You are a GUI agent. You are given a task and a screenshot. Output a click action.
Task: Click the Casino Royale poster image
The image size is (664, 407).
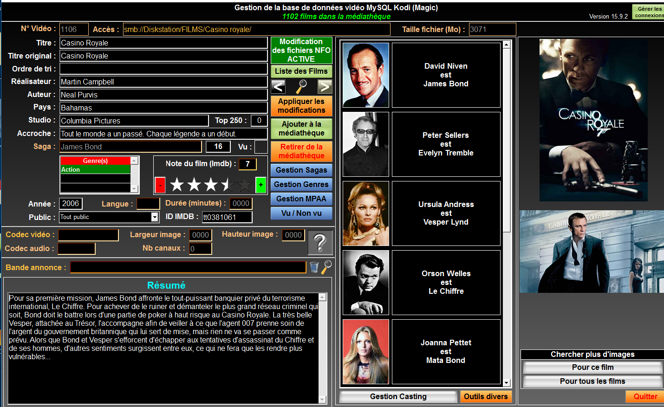click(x=593, y=120)
